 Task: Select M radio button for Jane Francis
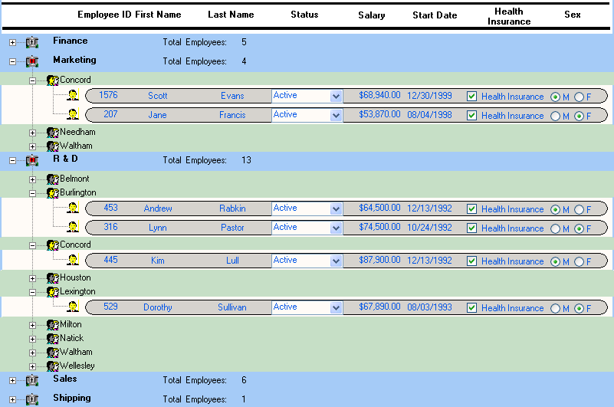pos(555,116)
